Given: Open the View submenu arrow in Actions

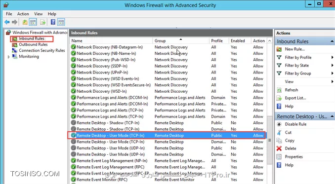Looking at the screenshot, I should coord(332,81).
